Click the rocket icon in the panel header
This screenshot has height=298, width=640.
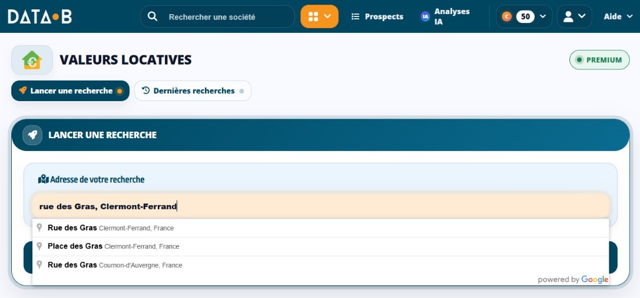[32, 135]
